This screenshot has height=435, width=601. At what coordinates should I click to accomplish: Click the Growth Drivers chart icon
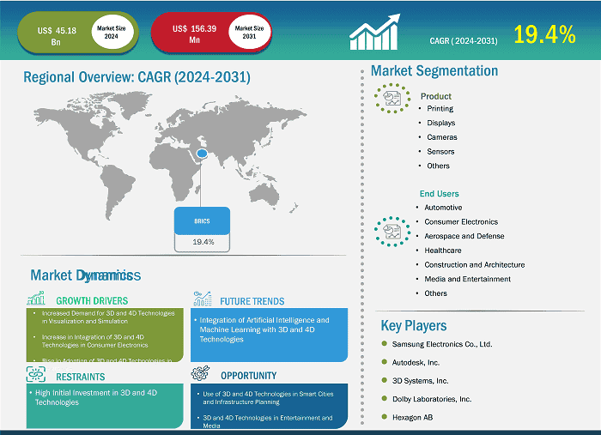[36, 298]
